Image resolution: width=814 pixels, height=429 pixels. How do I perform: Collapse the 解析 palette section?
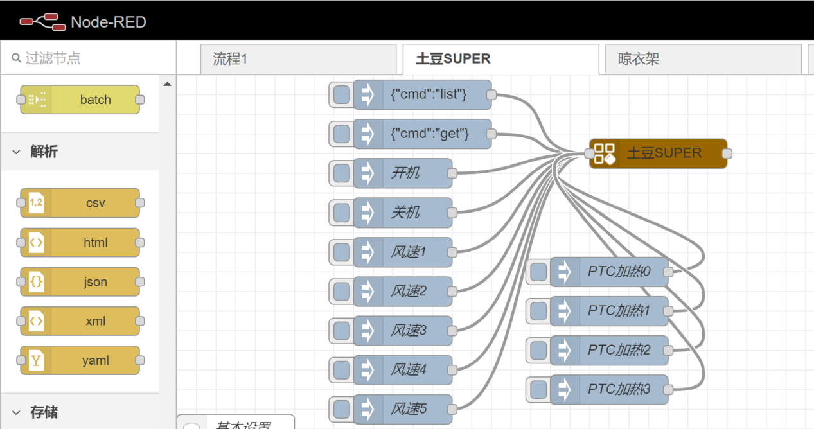(x=17, y=152)
